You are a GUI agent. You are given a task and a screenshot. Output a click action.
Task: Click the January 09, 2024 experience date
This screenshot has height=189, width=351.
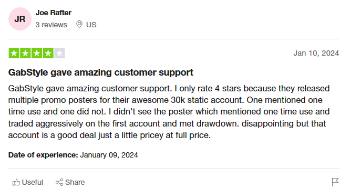click(109, 155)
